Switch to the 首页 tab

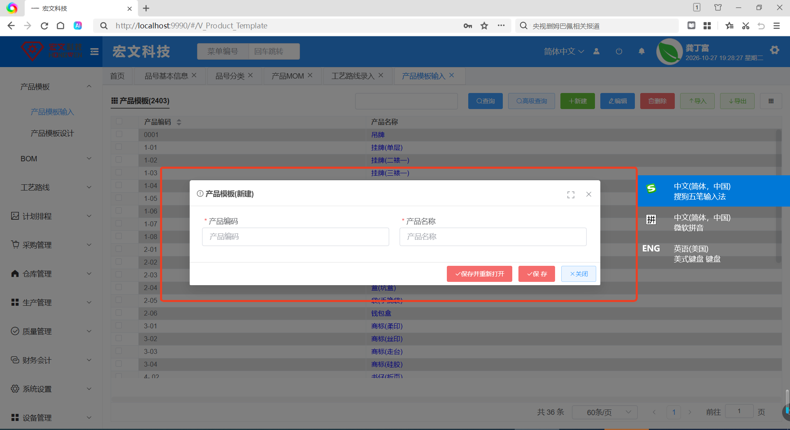point(117,76)
